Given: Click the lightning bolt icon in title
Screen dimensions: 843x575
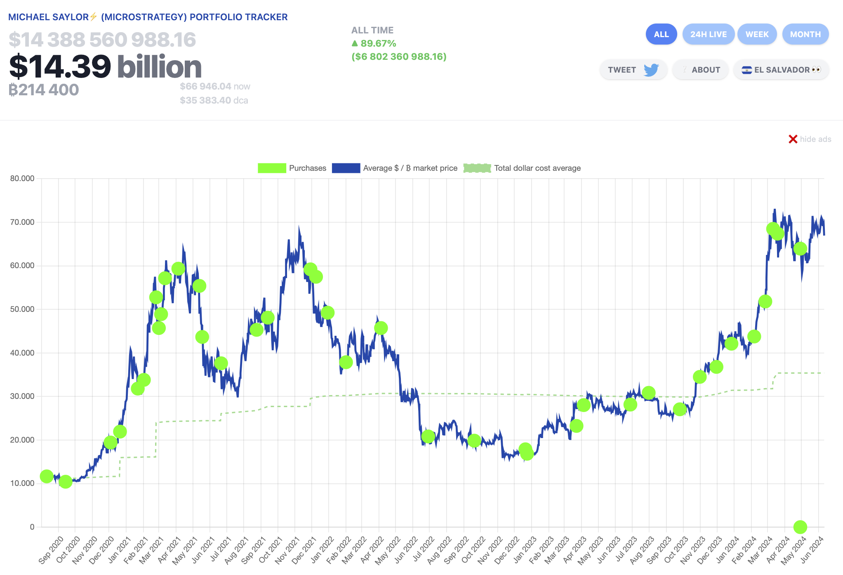Looking at the screenshot, I should (94, 17).
